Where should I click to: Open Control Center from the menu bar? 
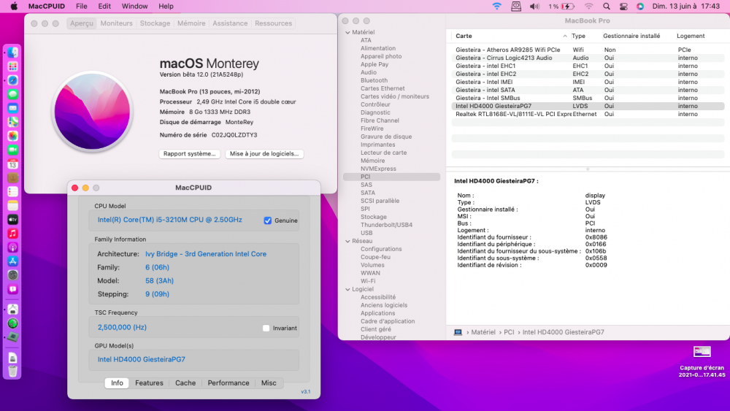pos(623,6)
